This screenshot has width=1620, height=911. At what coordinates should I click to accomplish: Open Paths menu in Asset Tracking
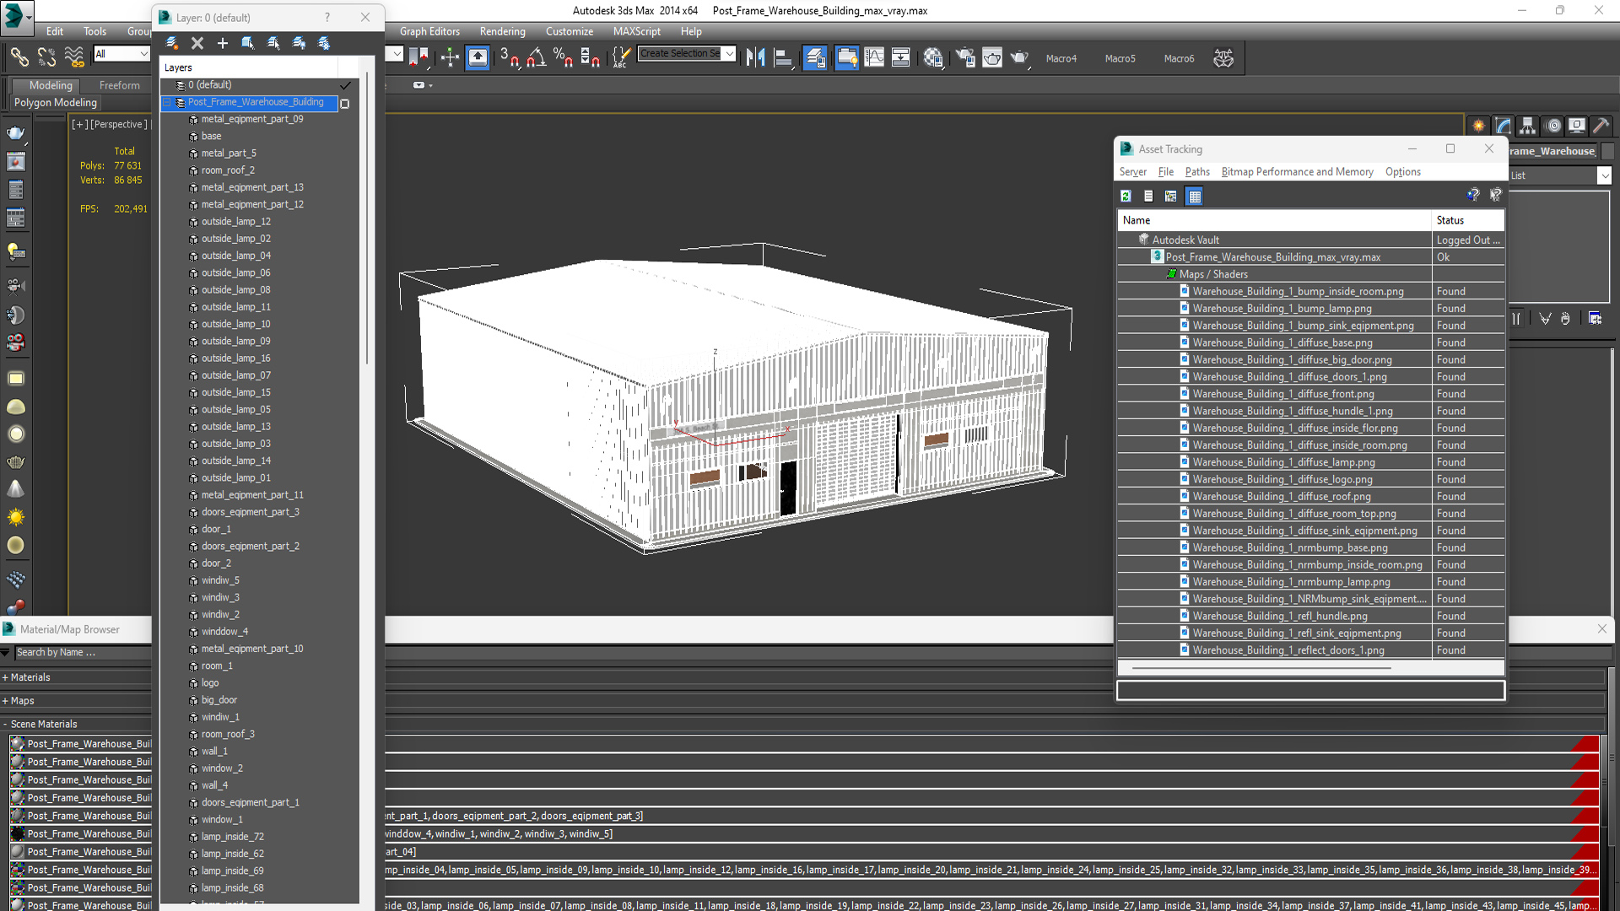click(x=1197, y=171)
